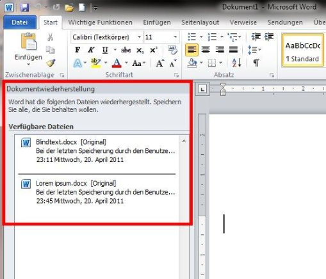Click the tab stop selector left of the ruler
The height and width of the screenshot is (279, 326).
coord(202,89)
